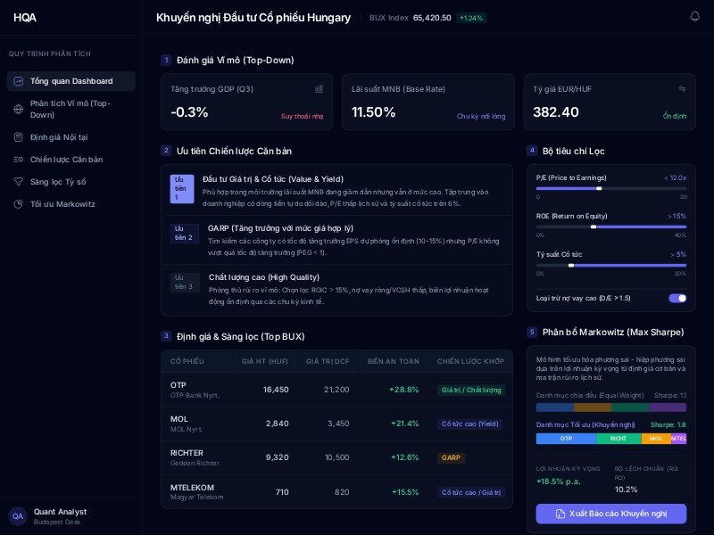Click the ROE (Return on Equity) slider handle
Image resolution: width=714 pixels, height=535 pixels.
(594, 226)
